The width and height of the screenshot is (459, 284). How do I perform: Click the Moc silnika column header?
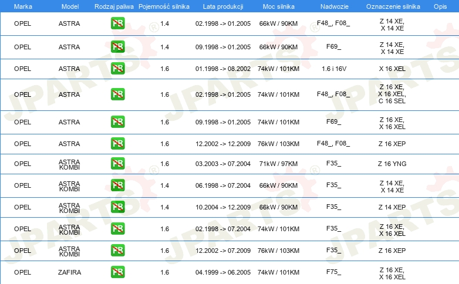click(x=279, y=6)
